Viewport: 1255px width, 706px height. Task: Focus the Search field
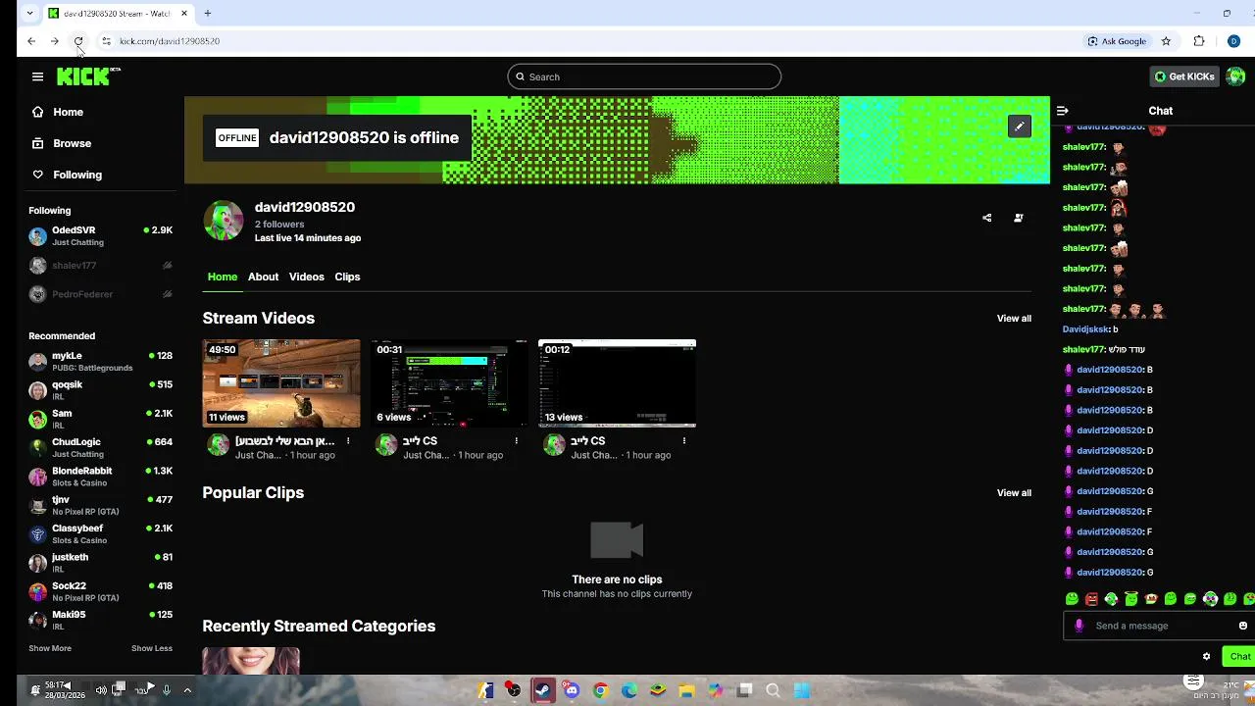click(x=644, y=76)
